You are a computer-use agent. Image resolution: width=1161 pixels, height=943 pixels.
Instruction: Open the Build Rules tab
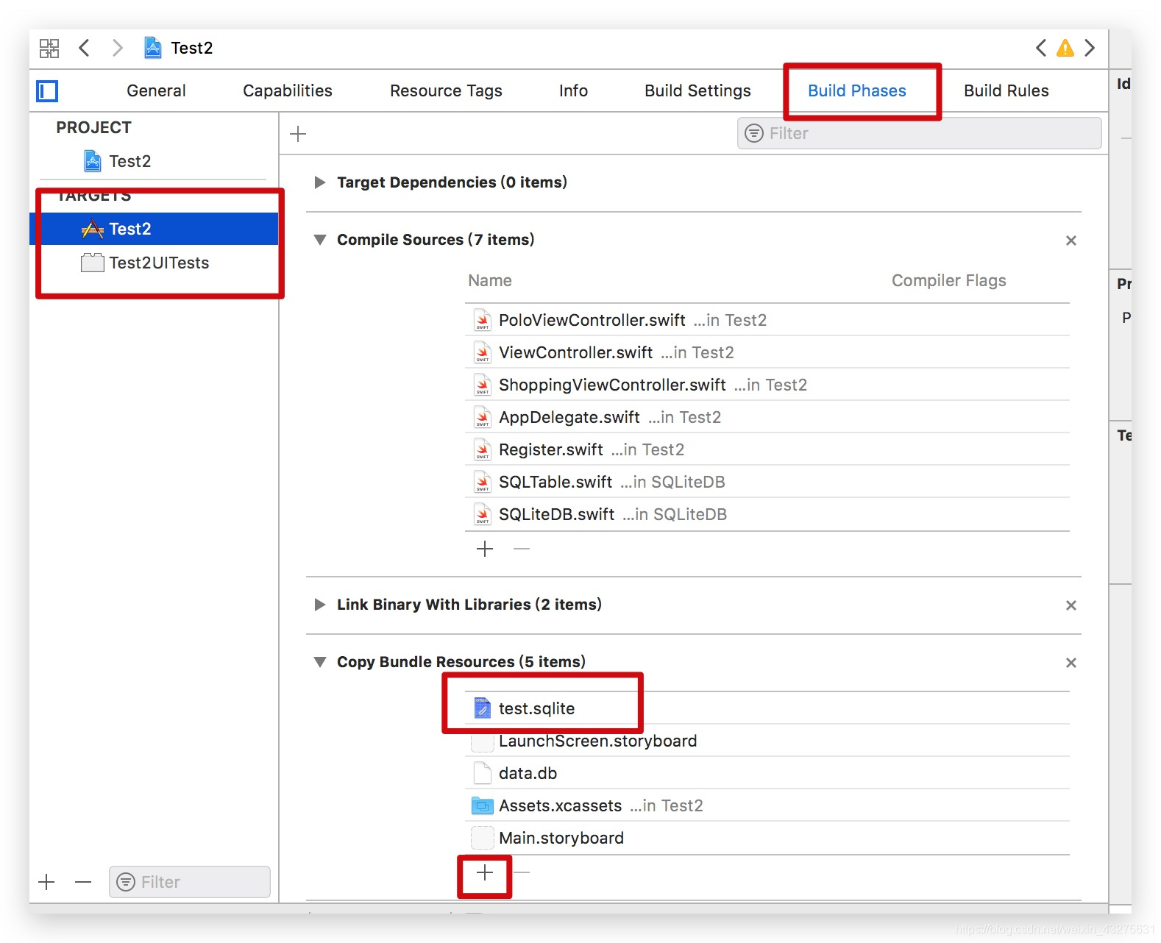pyautogui.click(x=1006, y=90)
